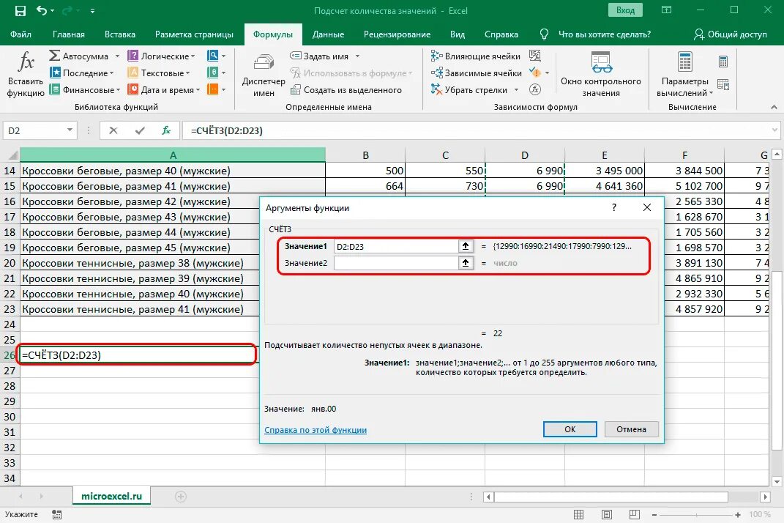
Task: Click the Tell Me lightbulb icon
Action: (544, 34)
